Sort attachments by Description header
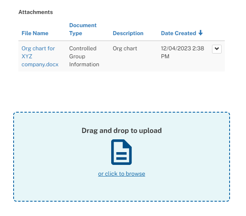This screenshot has width=246, height=216. [x=128, y=33]
